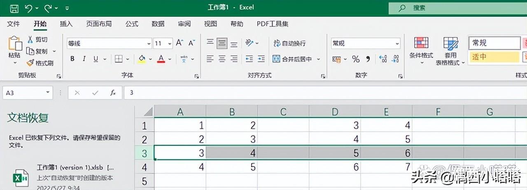Expand the Name Box dropdown arrow
The image size is (527, 190).
[x=48, y=93]
